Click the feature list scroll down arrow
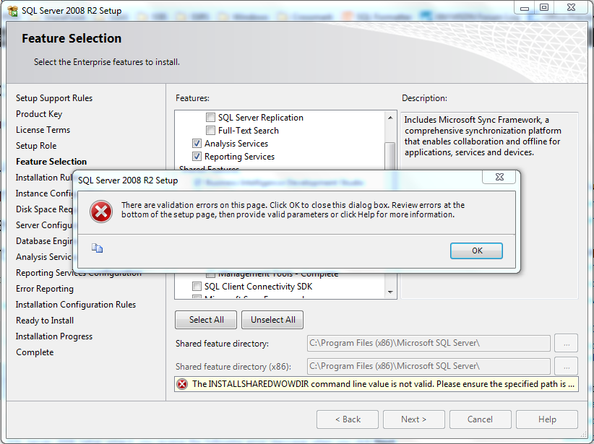594x444 pixels. point(390,292)
